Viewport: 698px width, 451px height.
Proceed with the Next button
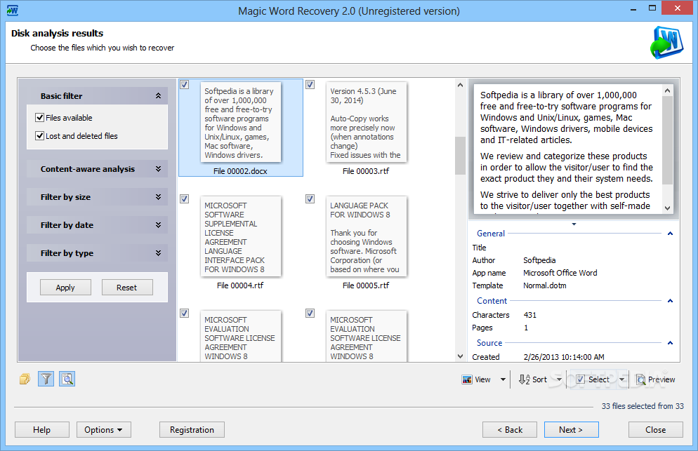(x=571, y=430)
